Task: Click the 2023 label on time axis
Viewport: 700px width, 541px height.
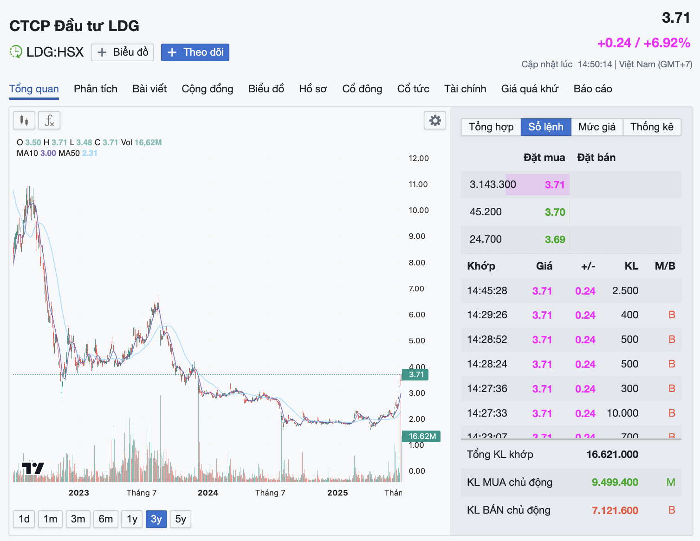Action: (x=78, y=493)
